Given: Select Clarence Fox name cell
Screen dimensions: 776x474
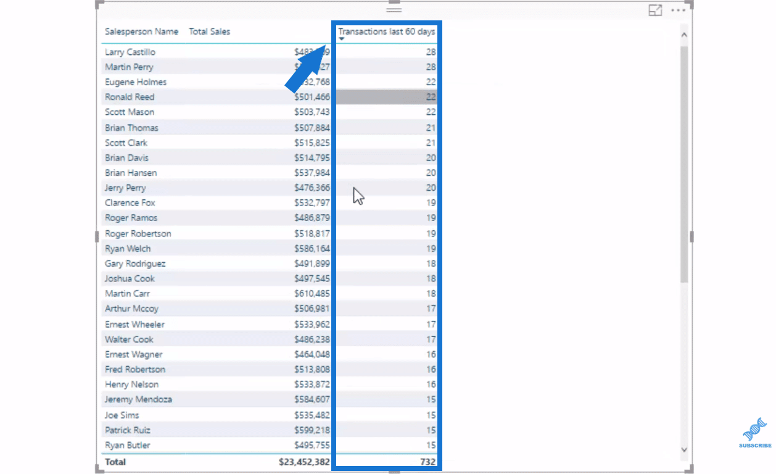Looking at the screenshot, I should pos(130,202).
